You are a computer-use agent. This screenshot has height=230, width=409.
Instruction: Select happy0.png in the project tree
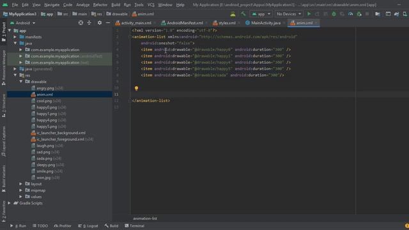[47, 107]
